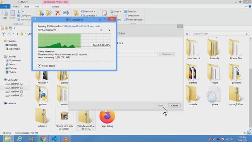Image resolution: width=252 pixels, height=142 pixels.
Task: Open the New item dropdown
Action: coord(88,11)
